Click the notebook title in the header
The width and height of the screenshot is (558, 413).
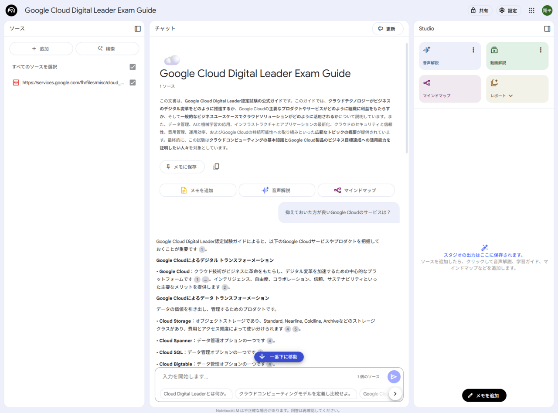point(90,10)
